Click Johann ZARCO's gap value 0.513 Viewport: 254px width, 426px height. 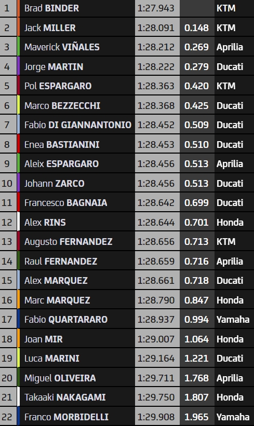coord(196,183)
